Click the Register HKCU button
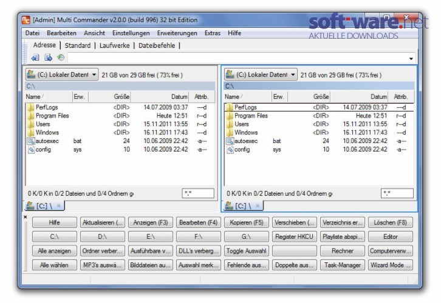Viewport: 441px width, 303px height. point(295,236)
